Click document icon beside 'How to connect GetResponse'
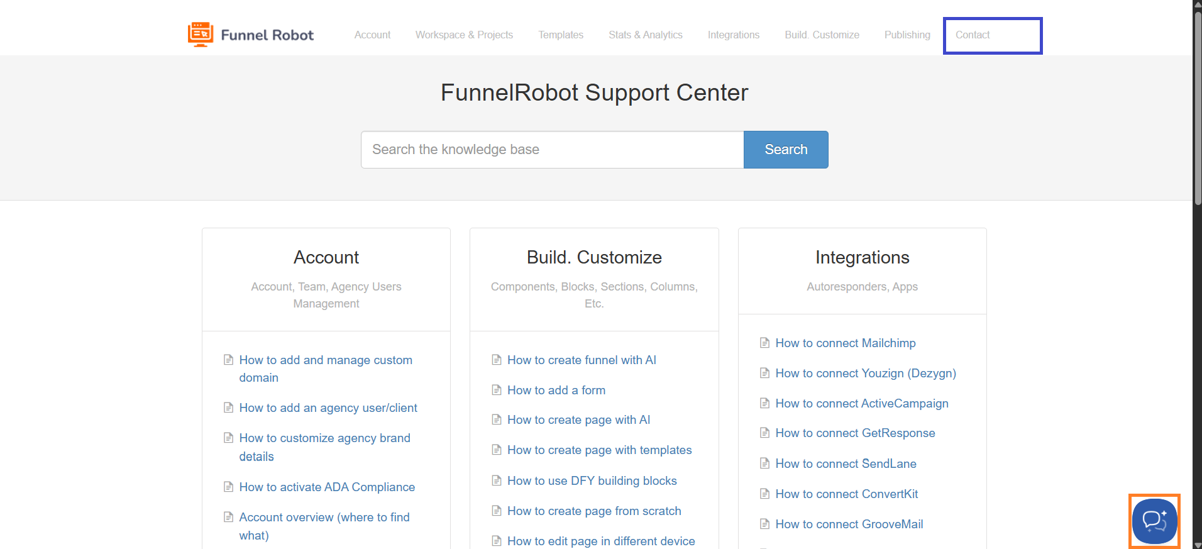 click(764, 433)
